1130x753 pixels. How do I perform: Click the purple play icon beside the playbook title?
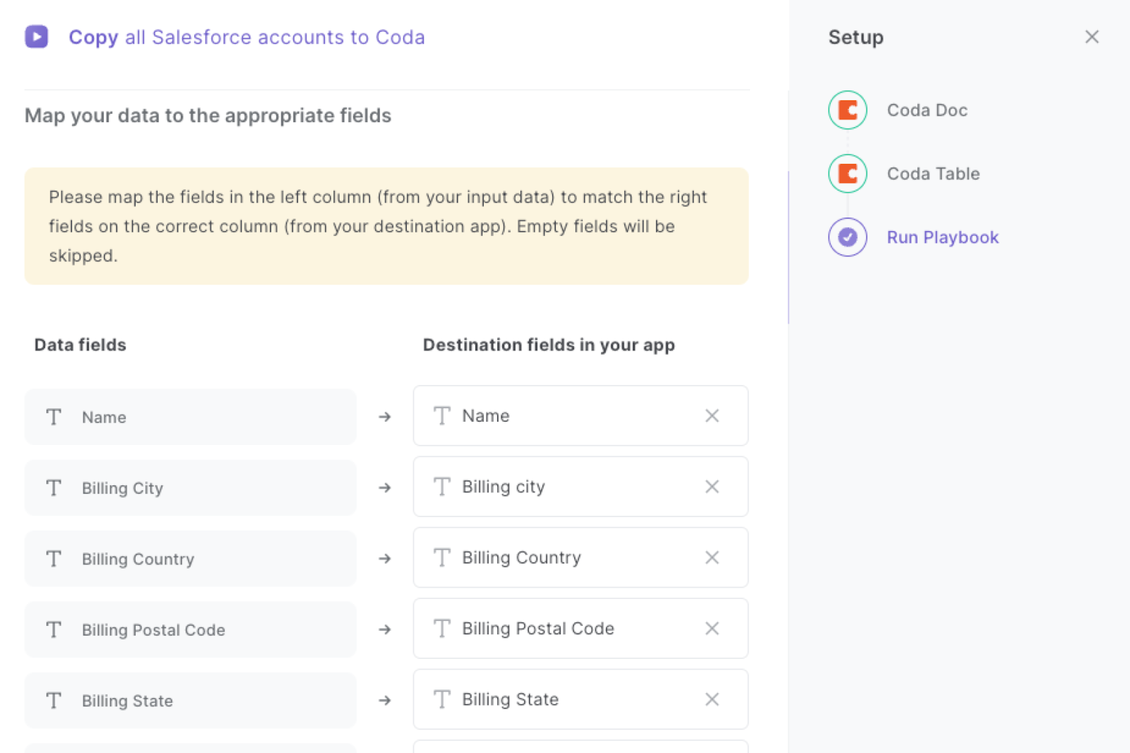pyautogui.click(x=37, y=37)
